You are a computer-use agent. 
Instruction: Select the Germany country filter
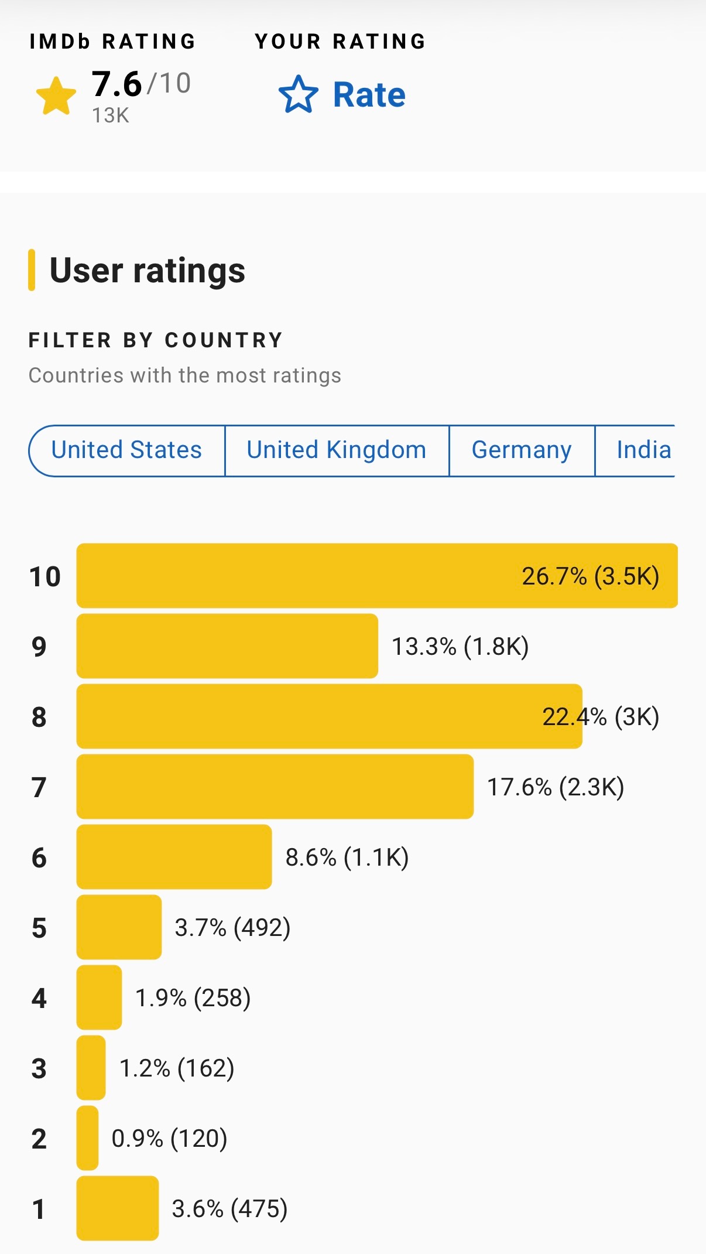pyautogui.click(x=522, y=450)
